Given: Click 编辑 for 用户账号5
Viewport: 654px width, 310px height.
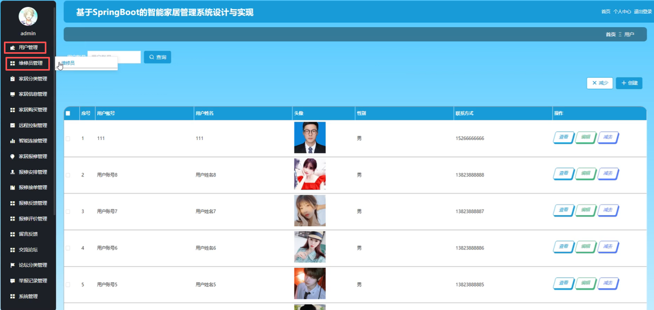Looking at the screenshot, I should [586, 283].
